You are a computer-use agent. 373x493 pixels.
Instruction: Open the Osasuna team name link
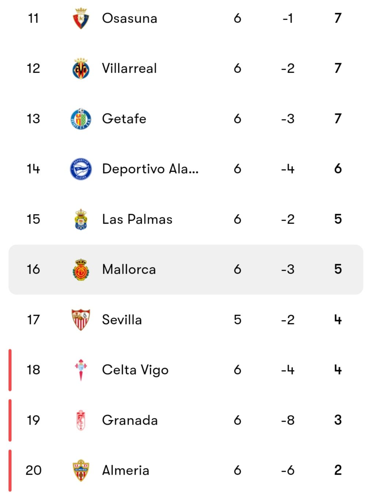click(x=129, y=18)
